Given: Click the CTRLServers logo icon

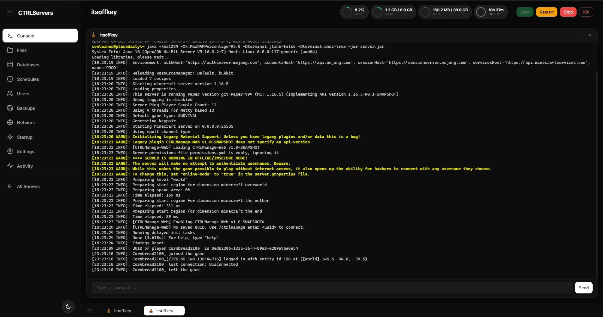Looking at the screenshot, I should point(10,12).
